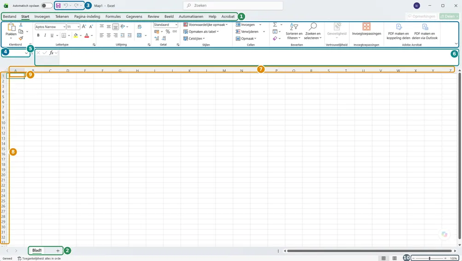Click PDF maken en delen via Outlook icon
The height and width of the screenshot is (261, 462).
tap(425, 27)
